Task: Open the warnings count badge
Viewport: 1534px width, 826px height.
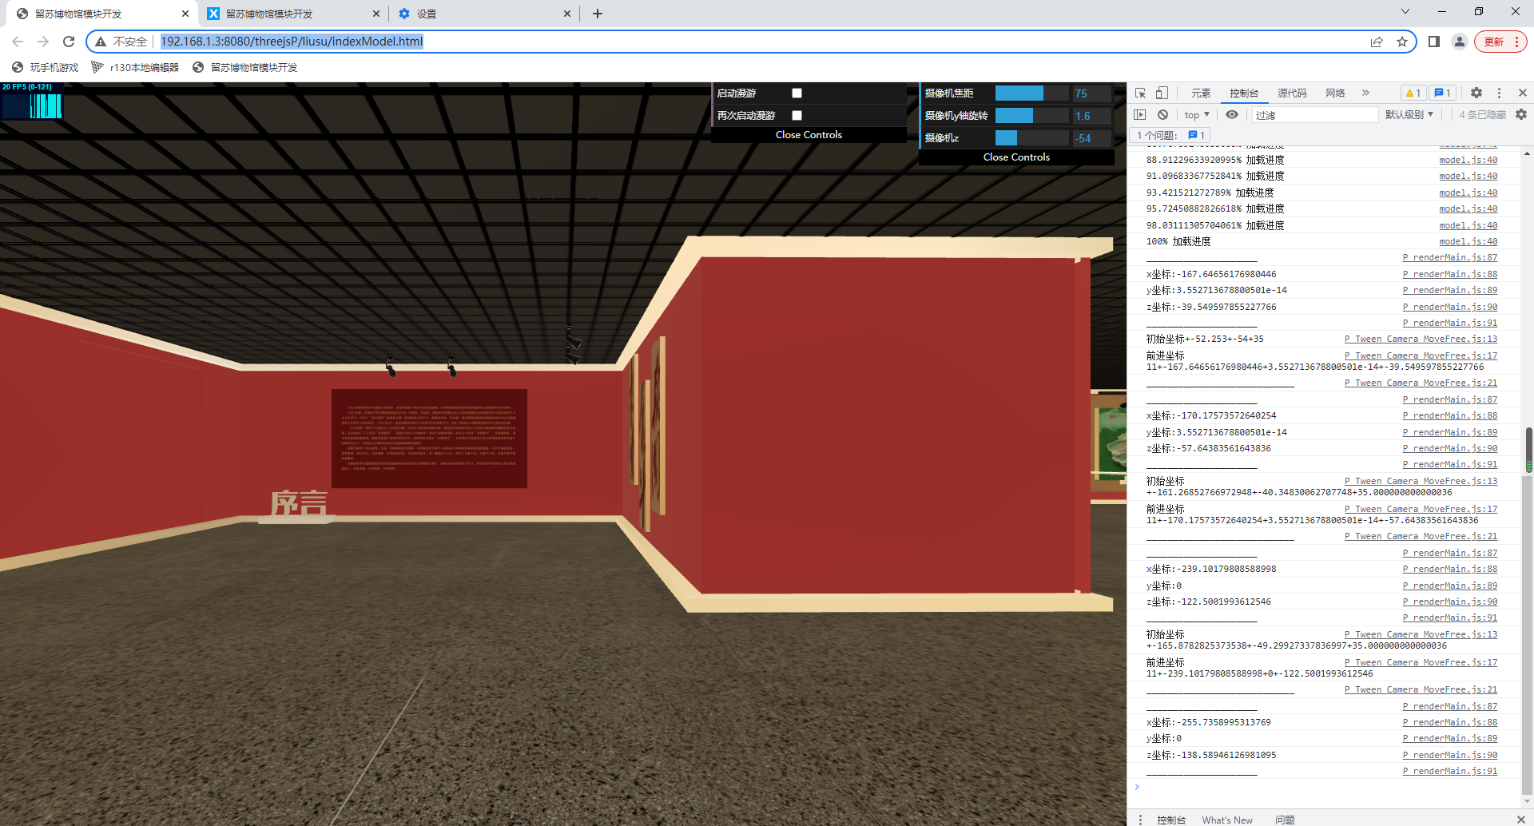Action: (x=1413, y=93)
